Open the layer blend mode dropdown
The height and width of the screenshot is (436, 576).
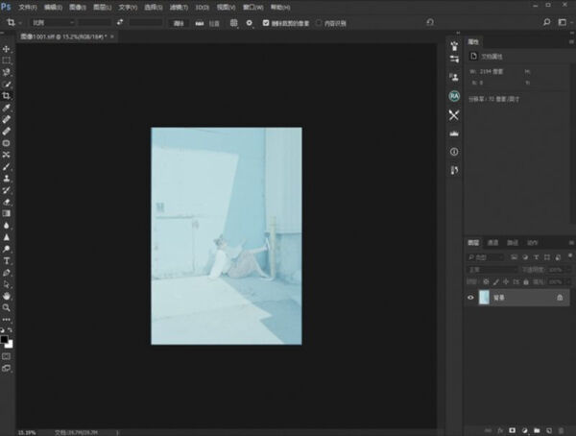492,270
